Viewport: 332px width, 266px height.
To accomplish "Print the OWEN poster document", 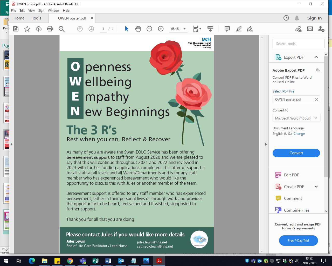I will [x=50, y=29].
